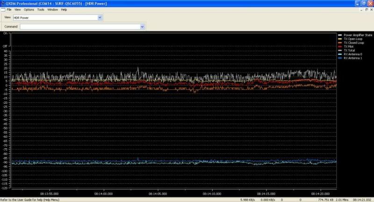
Task: Select the RX Antenna 0 legend label
Action: pyautogui.click(x=353, y=54)
